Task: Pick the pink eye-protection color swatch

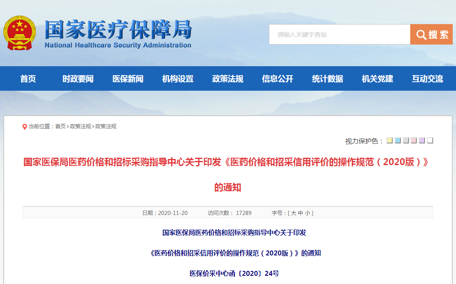Action: tap(414, 141)
